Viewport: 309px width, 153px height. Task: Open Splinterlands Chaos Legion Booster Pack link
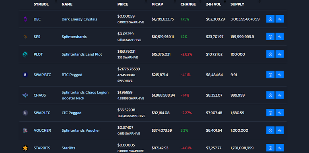tap(85, 95)
